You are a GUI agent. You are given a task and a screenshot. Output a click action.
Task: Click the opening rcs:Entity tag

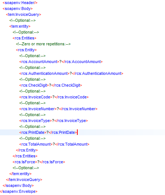pos(26,50)
